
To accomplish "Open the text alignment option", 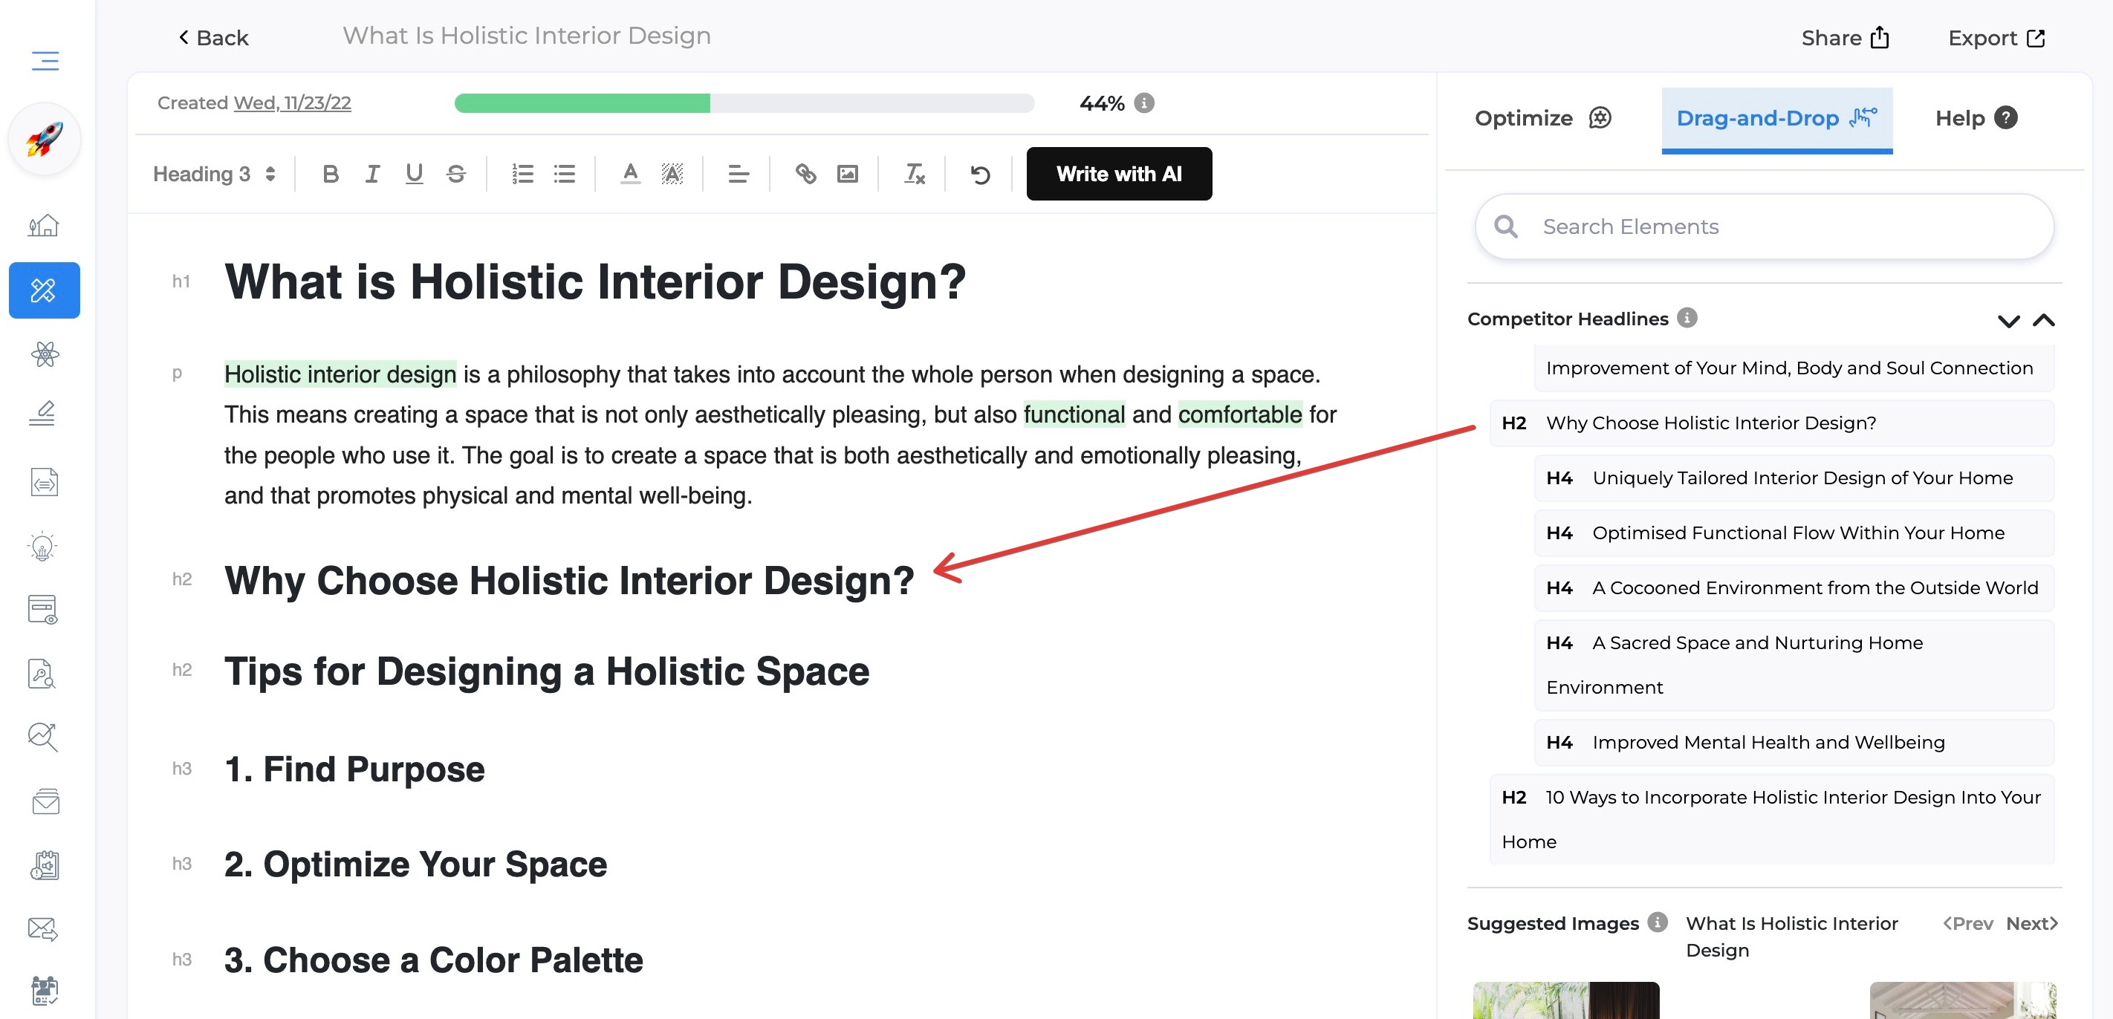I will [739, 174].
